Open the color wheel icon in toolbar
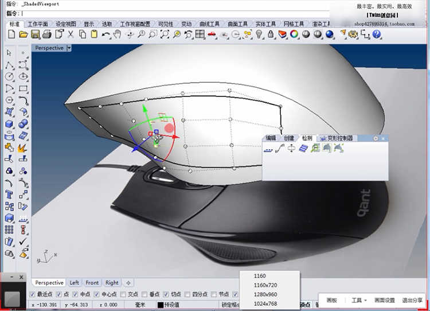This screenshot has width=430, height=311. 294,34
